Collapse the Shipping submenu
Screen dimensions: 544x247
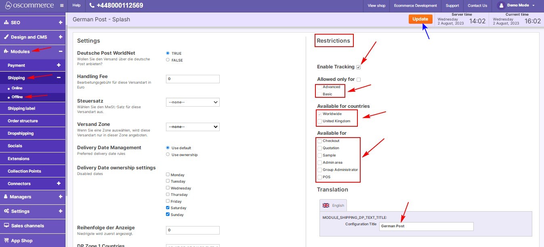(x=59, y=78)
